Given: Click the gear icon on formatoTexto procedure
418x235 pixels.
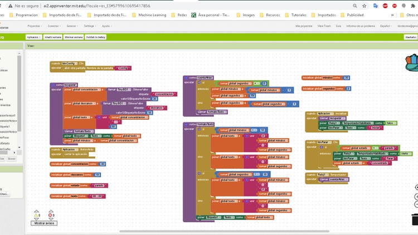Looking at the screenshot, I should pos(187,124).
